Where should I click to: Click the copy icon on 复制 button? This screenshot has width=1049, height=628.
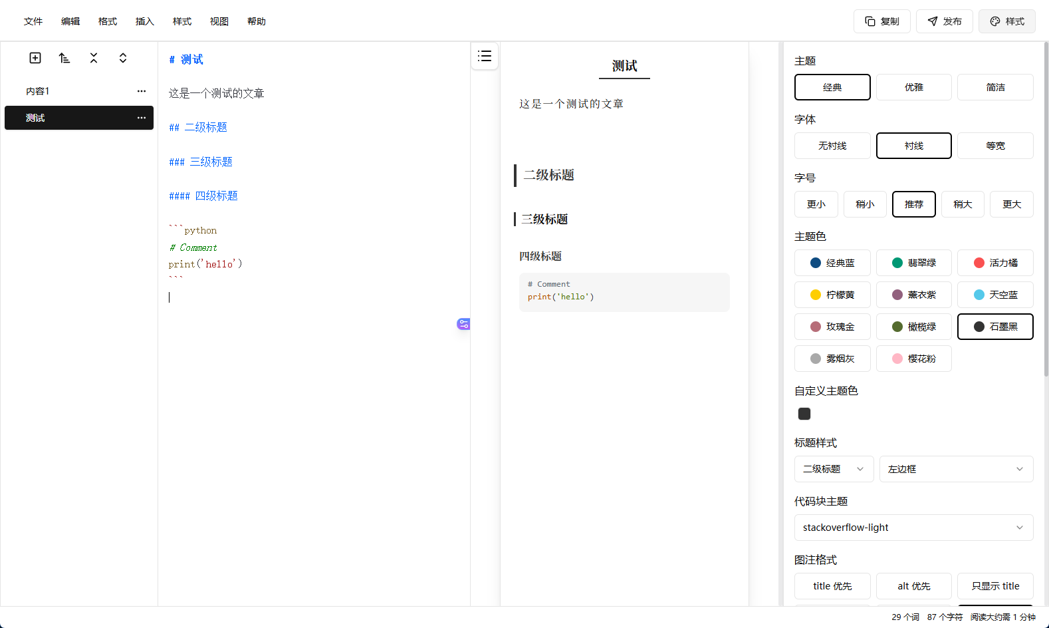(870, 21)
